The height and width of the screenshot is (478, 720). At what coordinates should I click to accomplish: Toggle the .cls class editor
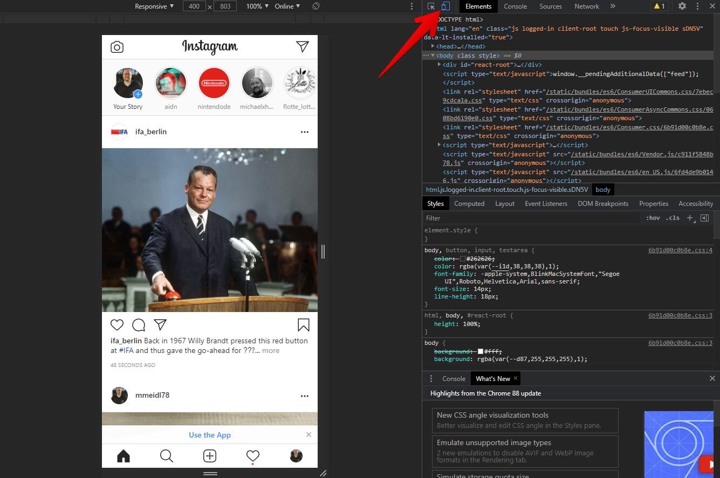tap(673, 218)
